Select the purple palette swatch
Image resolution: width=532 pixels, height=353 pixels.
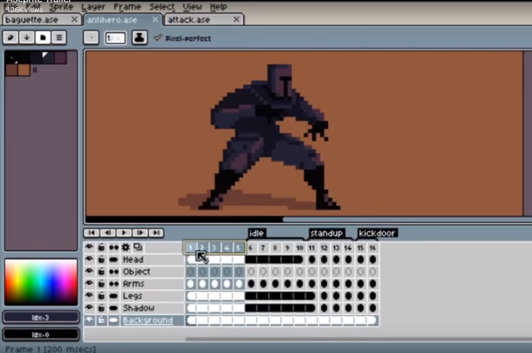coord(60,58)
